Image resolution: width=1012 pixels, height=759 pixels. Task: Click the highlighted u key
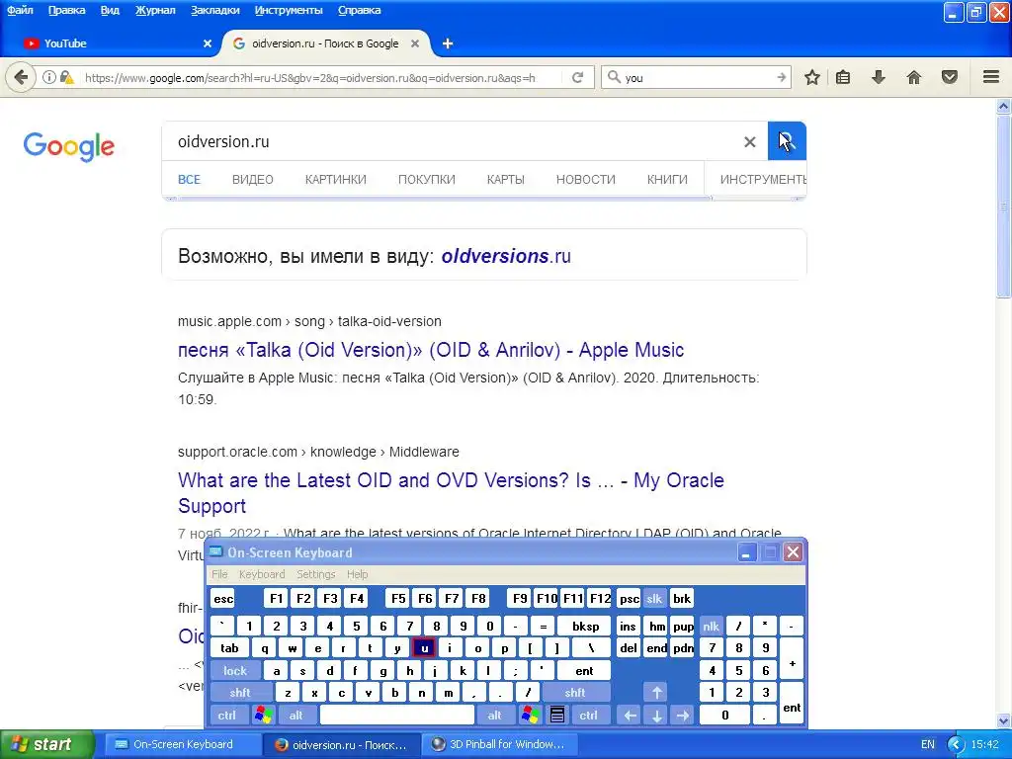[423, 648]
